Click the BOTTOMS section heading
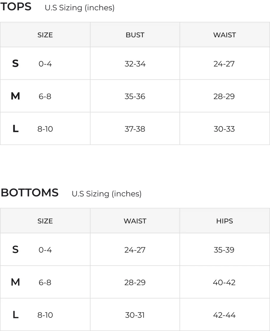Image resolution: width=270 pixels, height=331 pixels. coord(30,193)
